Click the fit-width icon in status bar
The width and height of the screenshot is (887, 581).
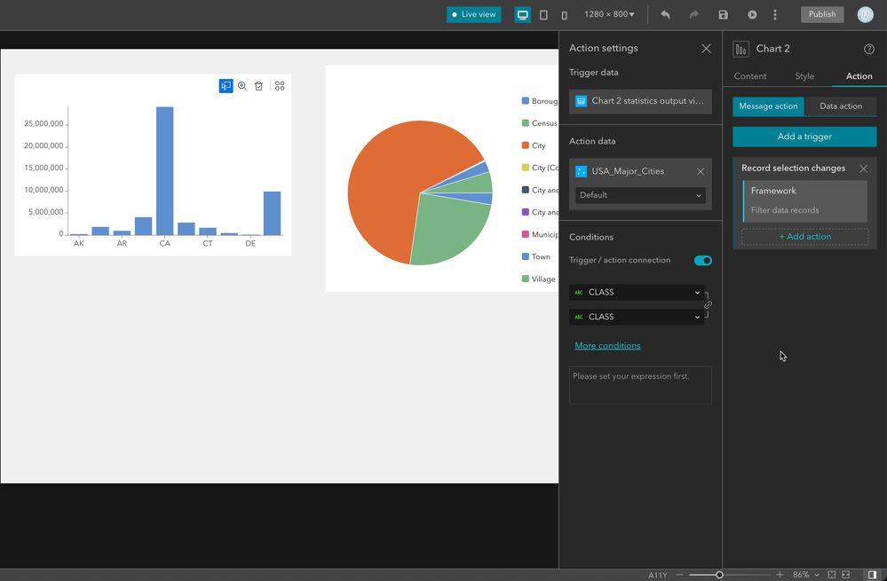click(x=845, y=575)
